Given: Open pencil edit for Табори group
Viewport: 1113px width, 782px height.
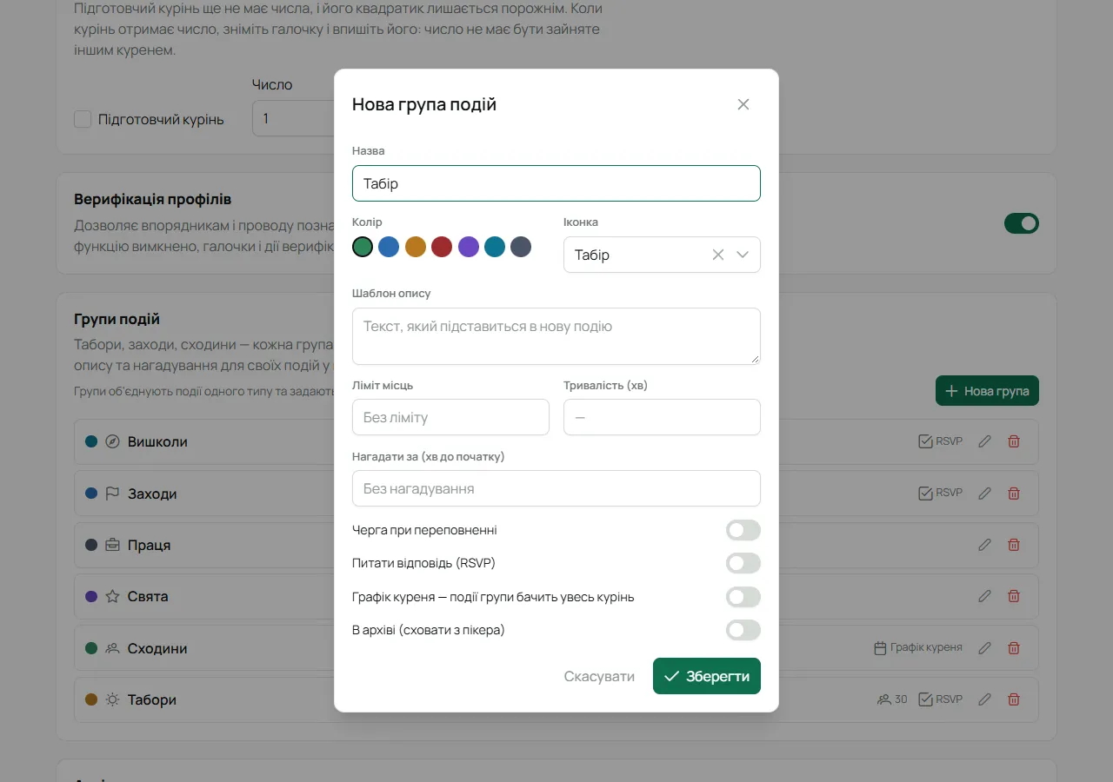Looking at the screenshot, I should pyautogui.click(x=984, y=699).
